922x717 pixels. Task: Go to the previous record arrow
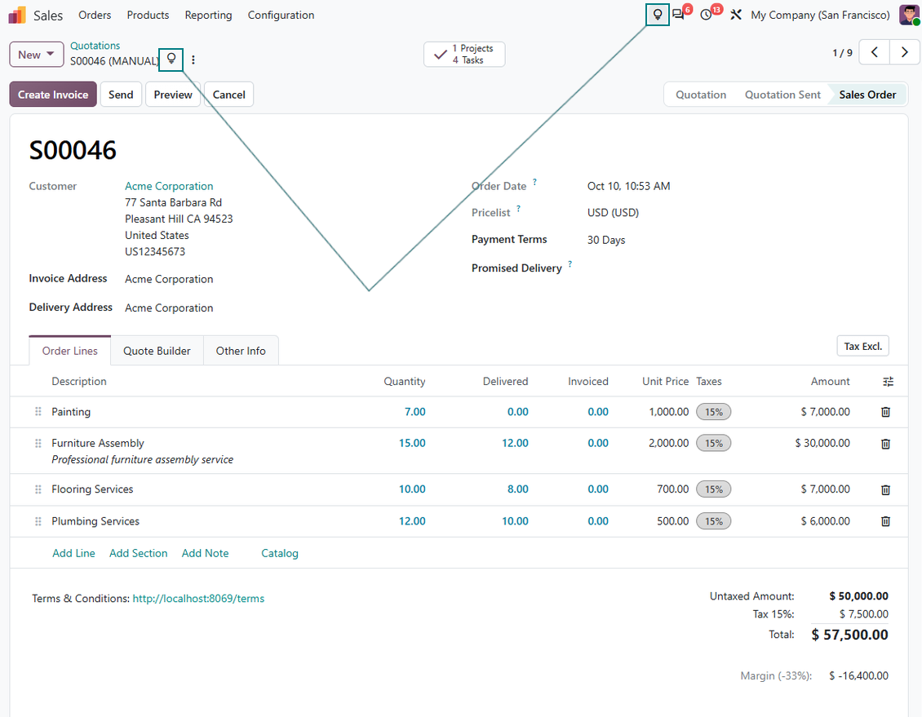tap(875, 52)
